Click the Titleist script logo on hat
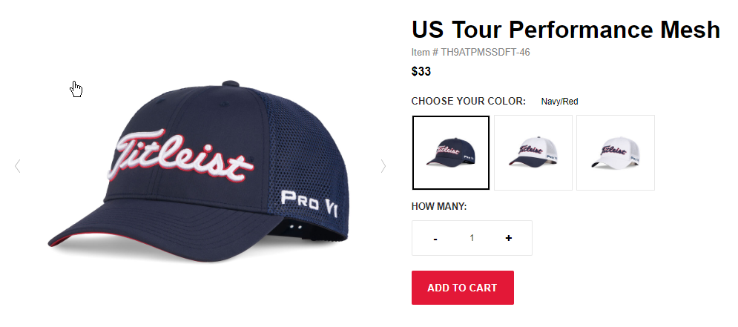 tap(182, 158)
